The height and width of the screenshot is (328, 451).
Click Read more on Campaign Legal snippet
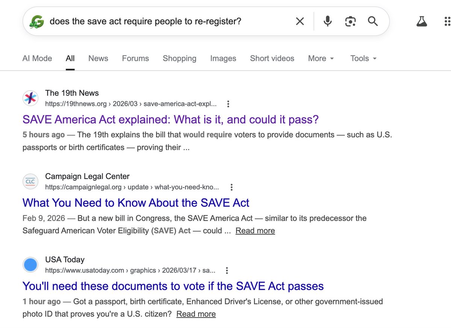pos(255,231)
